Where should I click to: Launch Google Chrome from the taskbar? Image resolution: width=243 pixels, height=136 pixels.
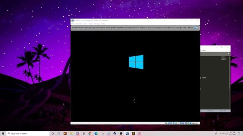[90, 133]
